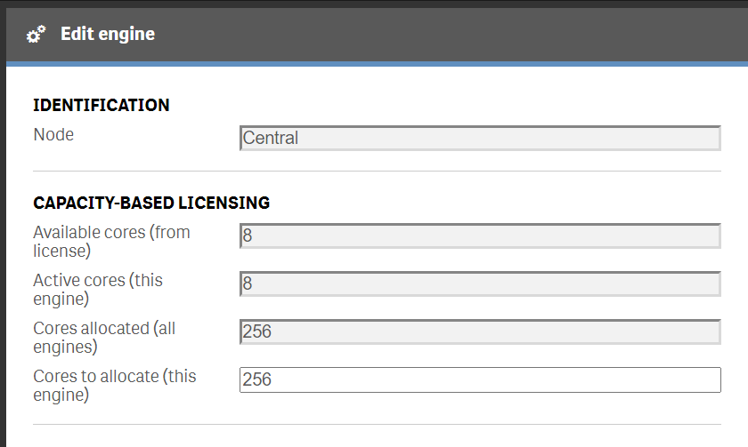
Task: Click the dark Edit engine header bar
Action: (x=445, y=35)
